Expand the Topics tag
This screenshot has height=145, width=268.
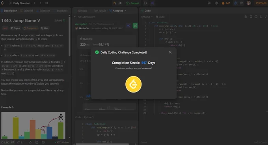click(15, 28)
